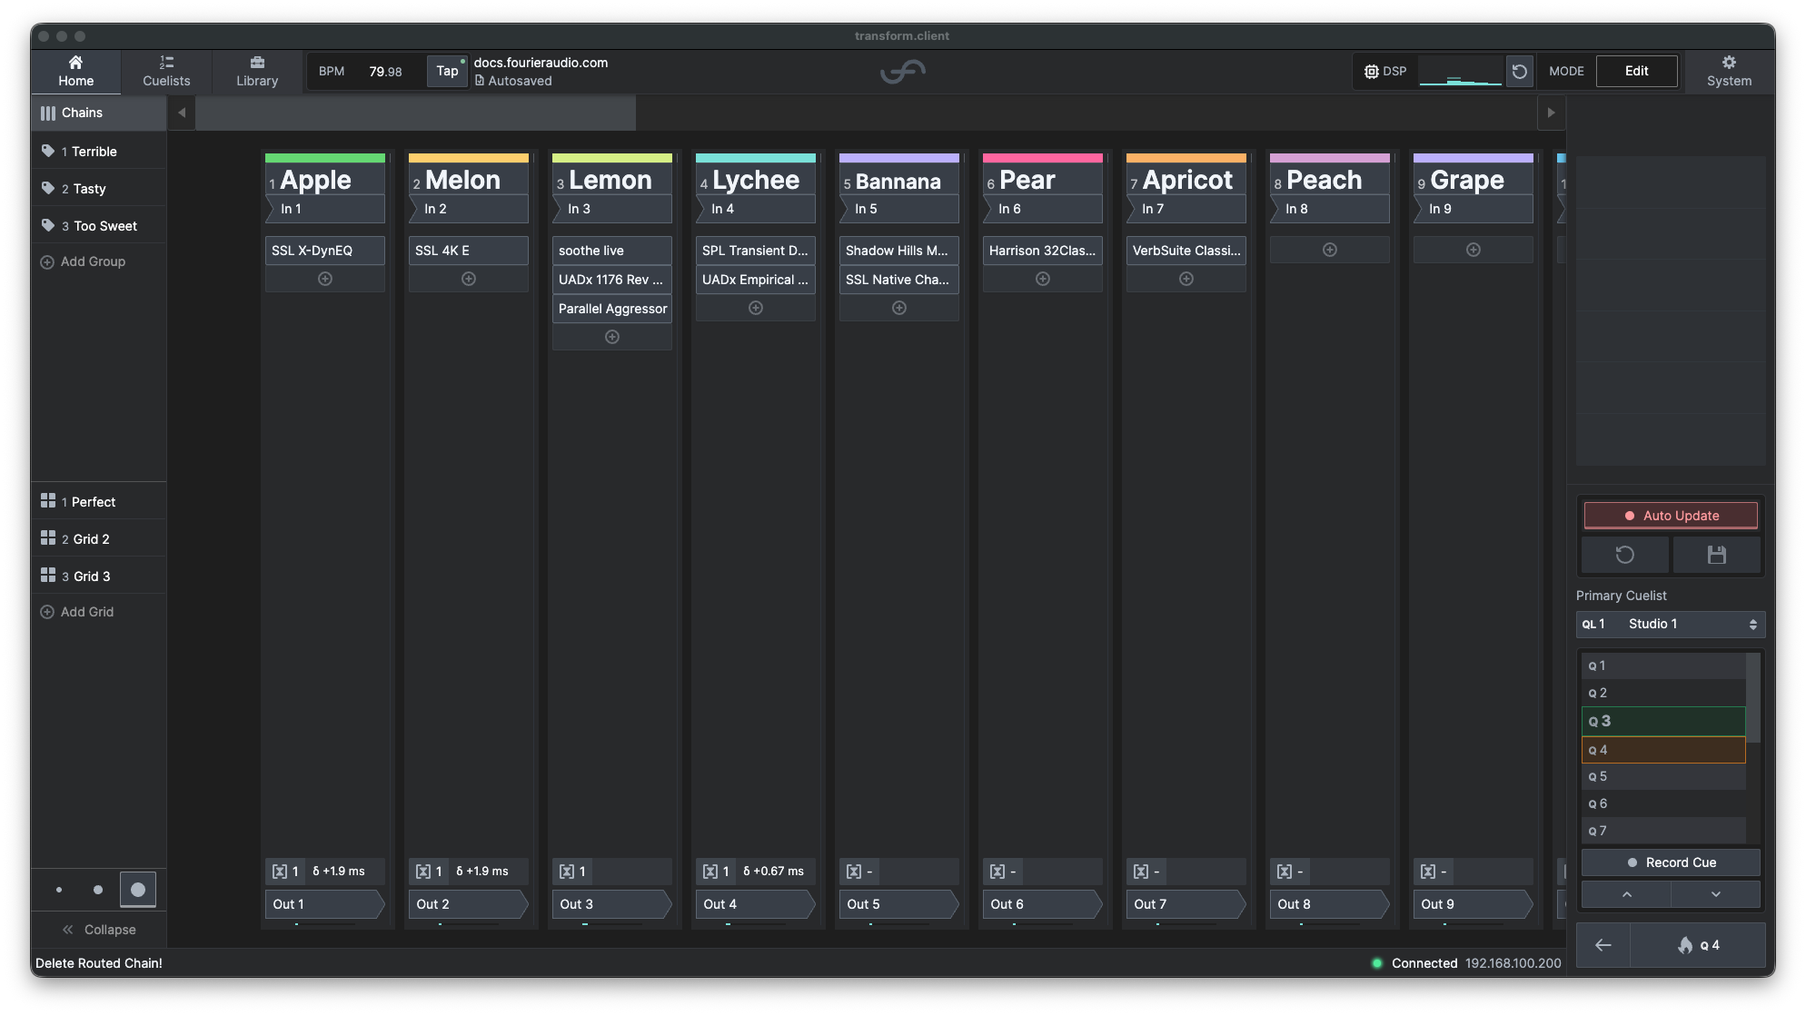Click the Tap tempo button
Viewport: 1806px width, 1015px height.
tap(447, 71)
